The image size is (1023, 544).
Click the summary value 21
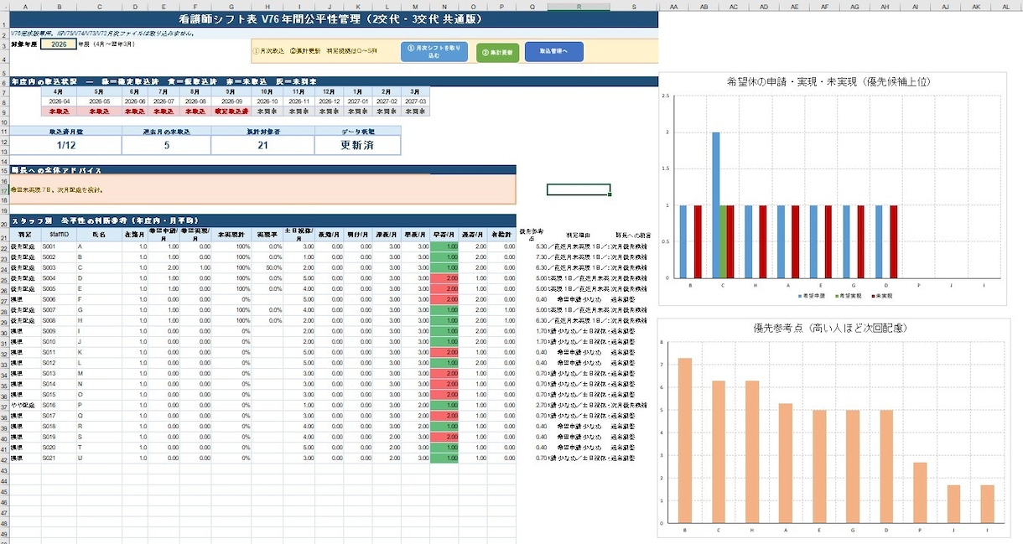tap(263, 145)
